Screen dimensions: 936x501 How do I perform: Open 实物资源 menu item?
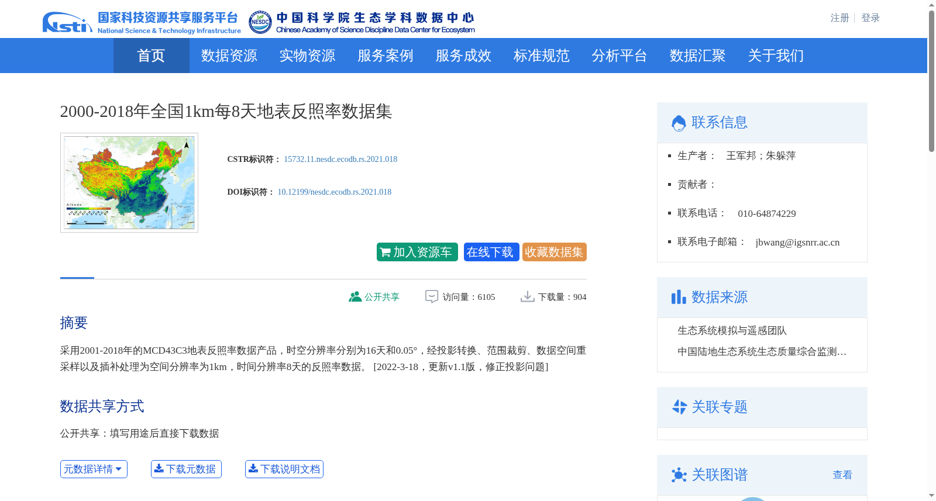coord(307,56)
